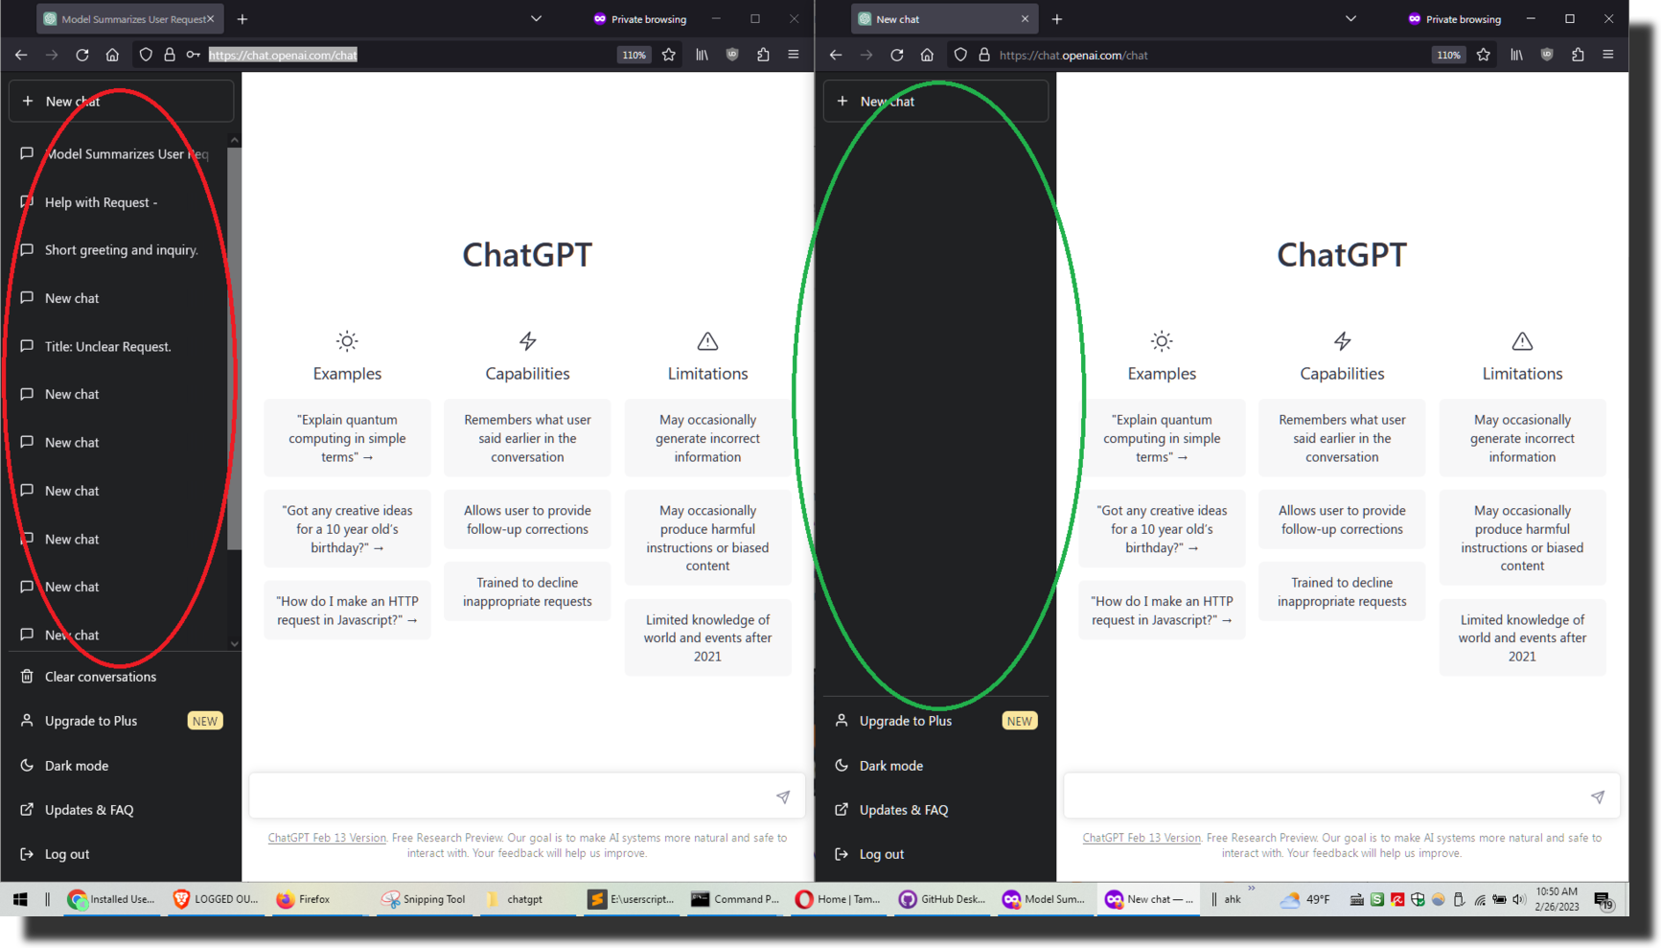This screenshot has height=948, width=1661.
Task: Open Short greeting and inquiry conversation
Action: click(117, 250)
